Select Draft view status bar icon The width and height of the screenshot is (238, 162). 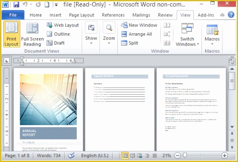tap(155, 155)
